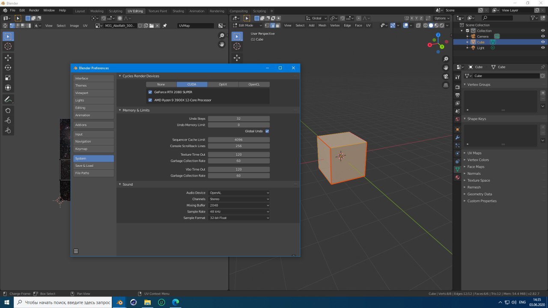Pick the Scale tool in UV editor

point(8,78)
